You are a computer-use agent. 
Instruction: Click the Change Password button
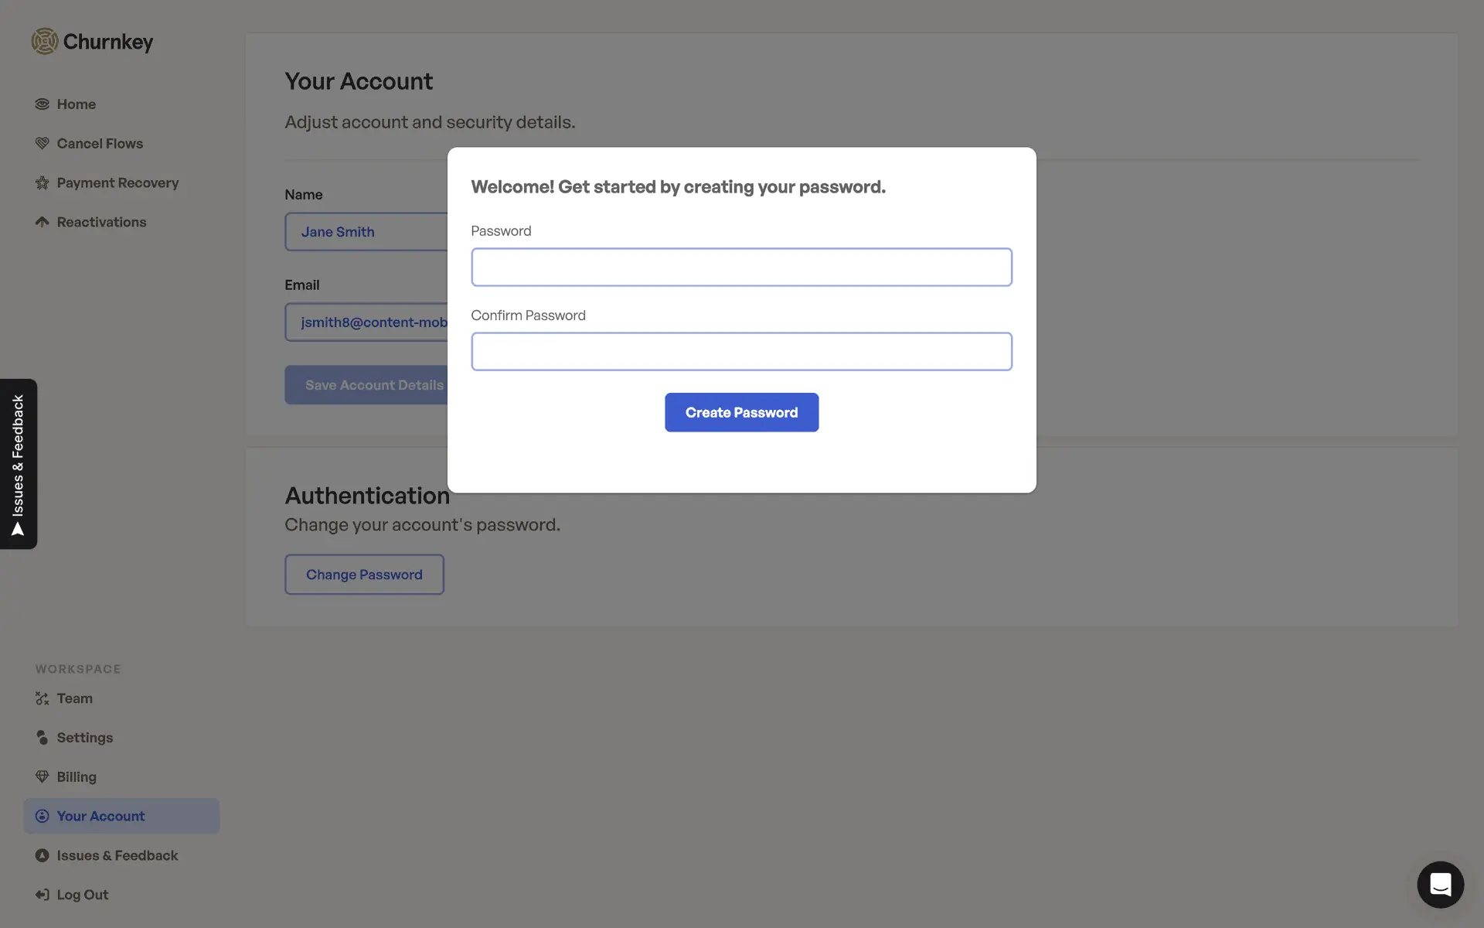pos(364,575)
